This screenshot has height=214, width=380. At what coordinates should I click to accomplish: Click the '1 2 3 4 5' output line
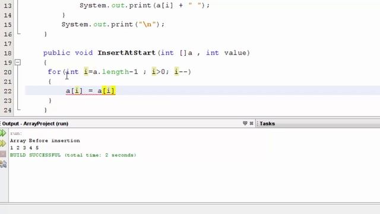24,148
